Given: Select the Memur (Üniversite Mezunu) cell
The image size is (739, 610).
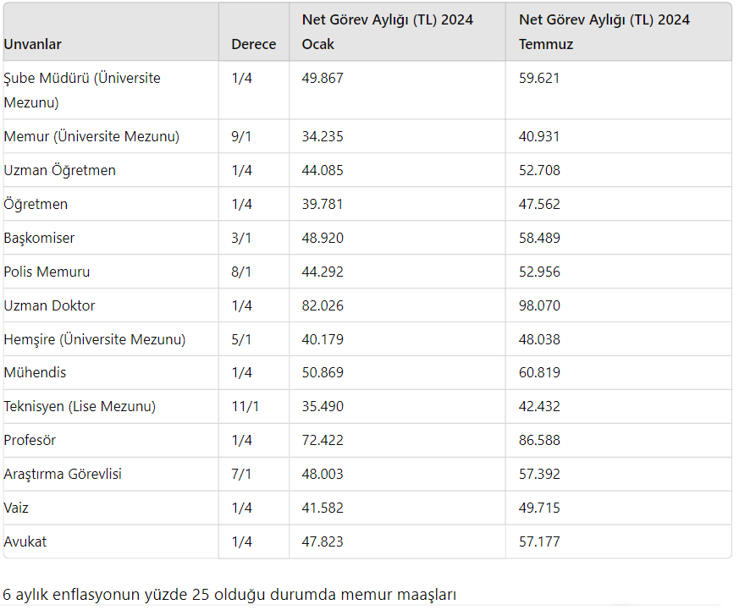Looking at the screenshot, I should (91, 136).
